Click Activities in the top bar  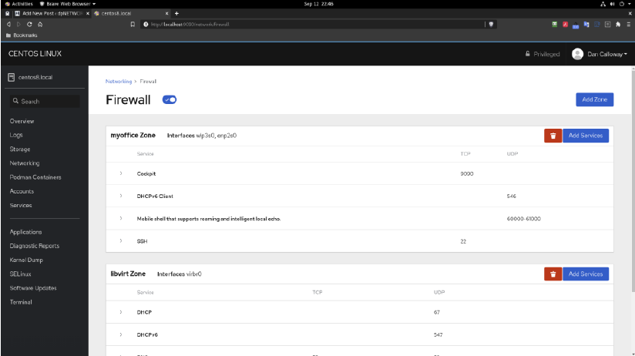[x=19, y=4]
